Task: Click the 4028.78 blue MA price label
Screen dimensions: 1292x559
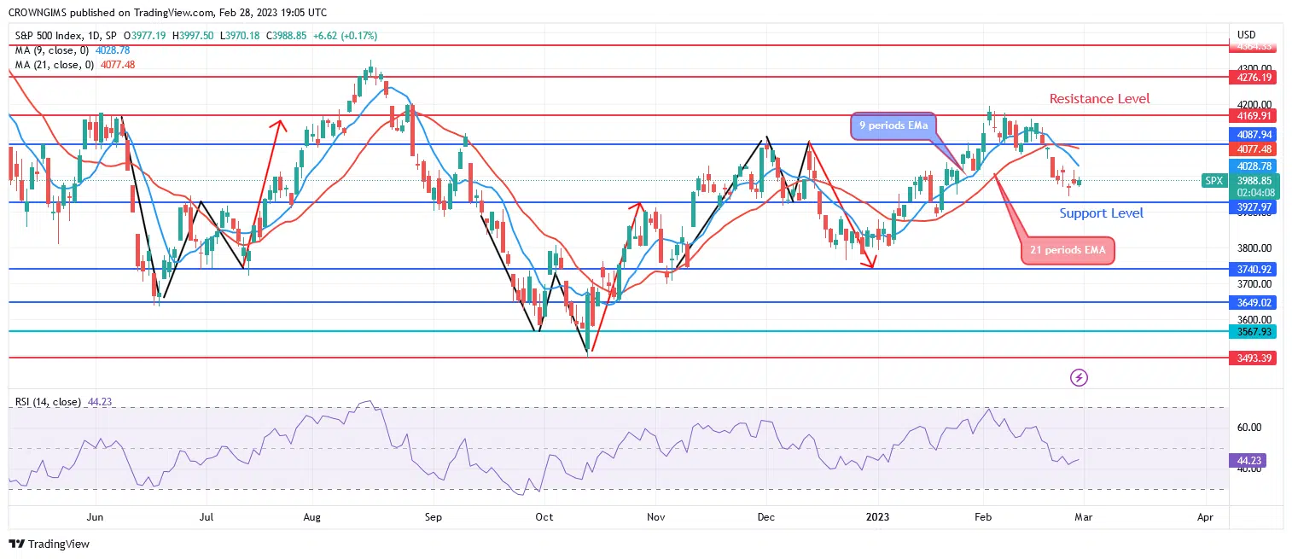Action: click(x=1253, y=166)
